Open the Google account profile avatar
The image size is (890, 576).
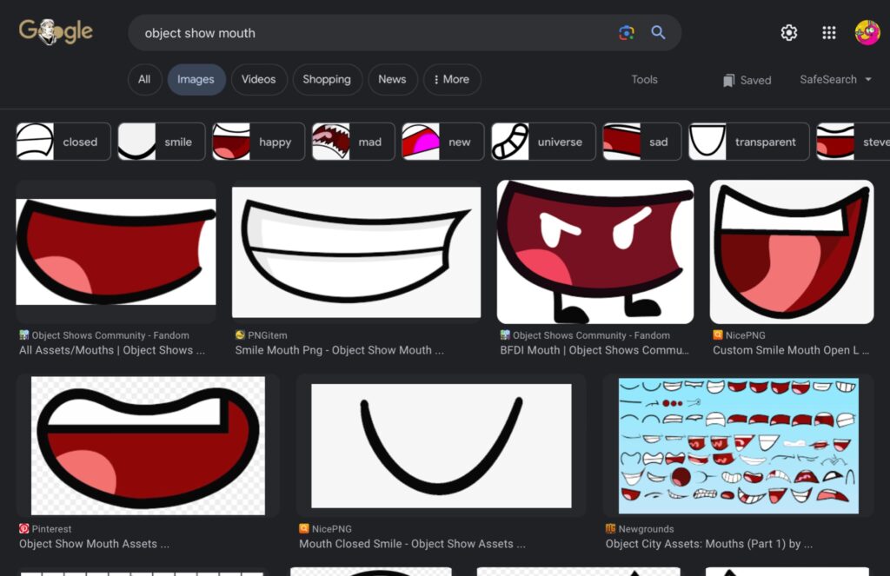[x=867, y=32]
